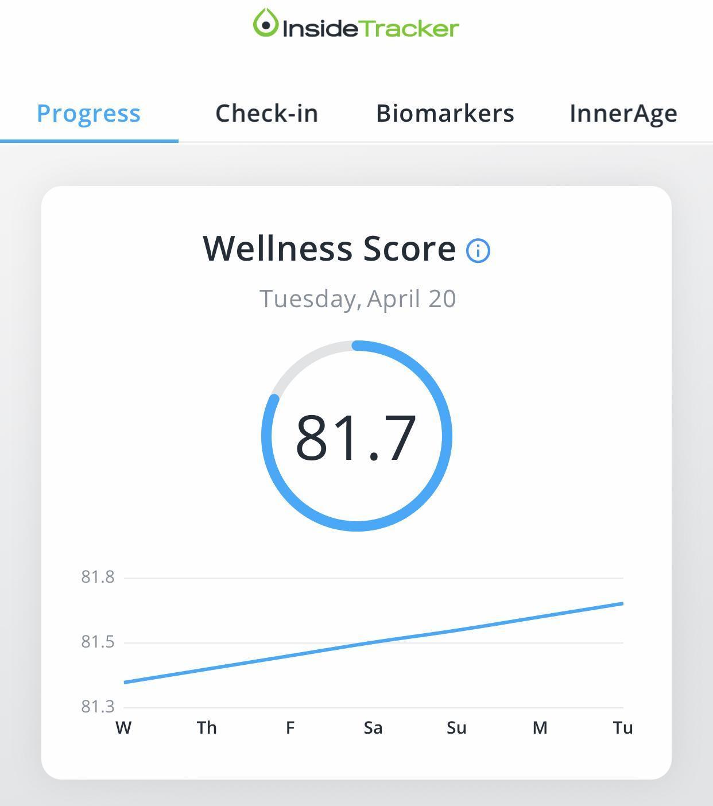Tap the Tuesday, April 20 date label
This screenshot has width=713, height=806.
tap(357, 299)
